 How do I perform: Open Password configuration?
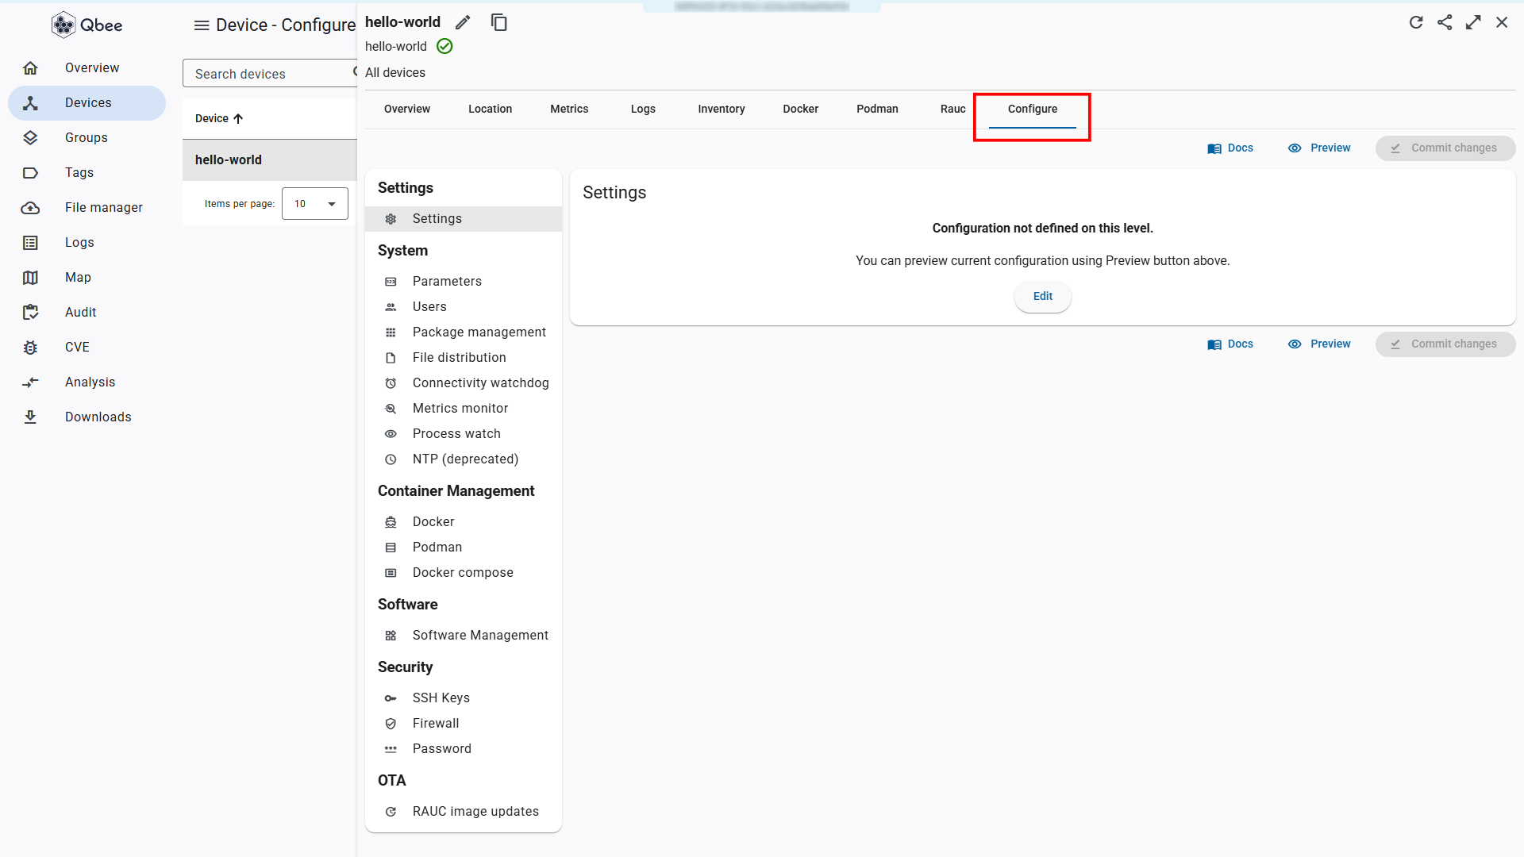tap(464, 749)
